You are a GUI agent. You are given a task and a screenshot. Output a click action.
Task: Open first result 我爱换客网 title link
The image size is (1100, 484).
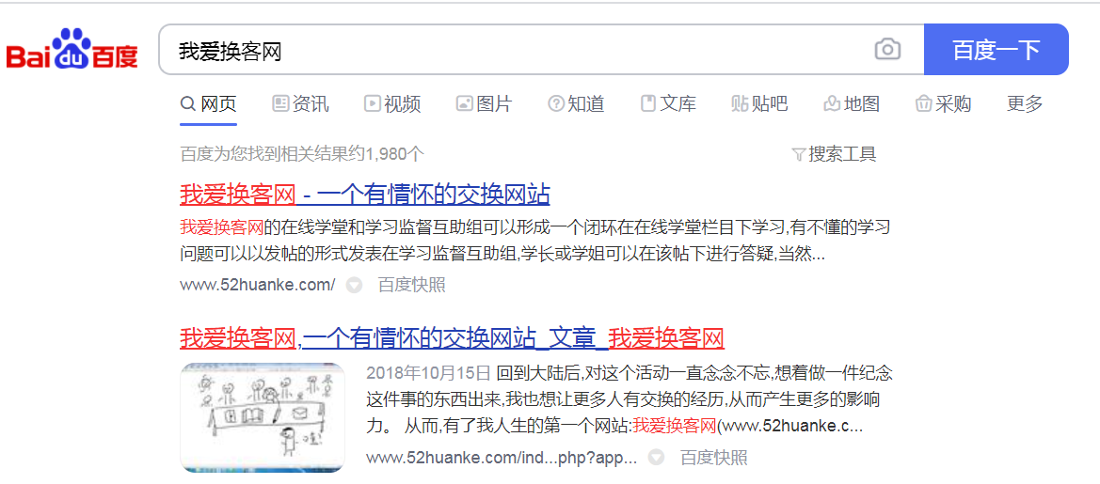(365, 194)
